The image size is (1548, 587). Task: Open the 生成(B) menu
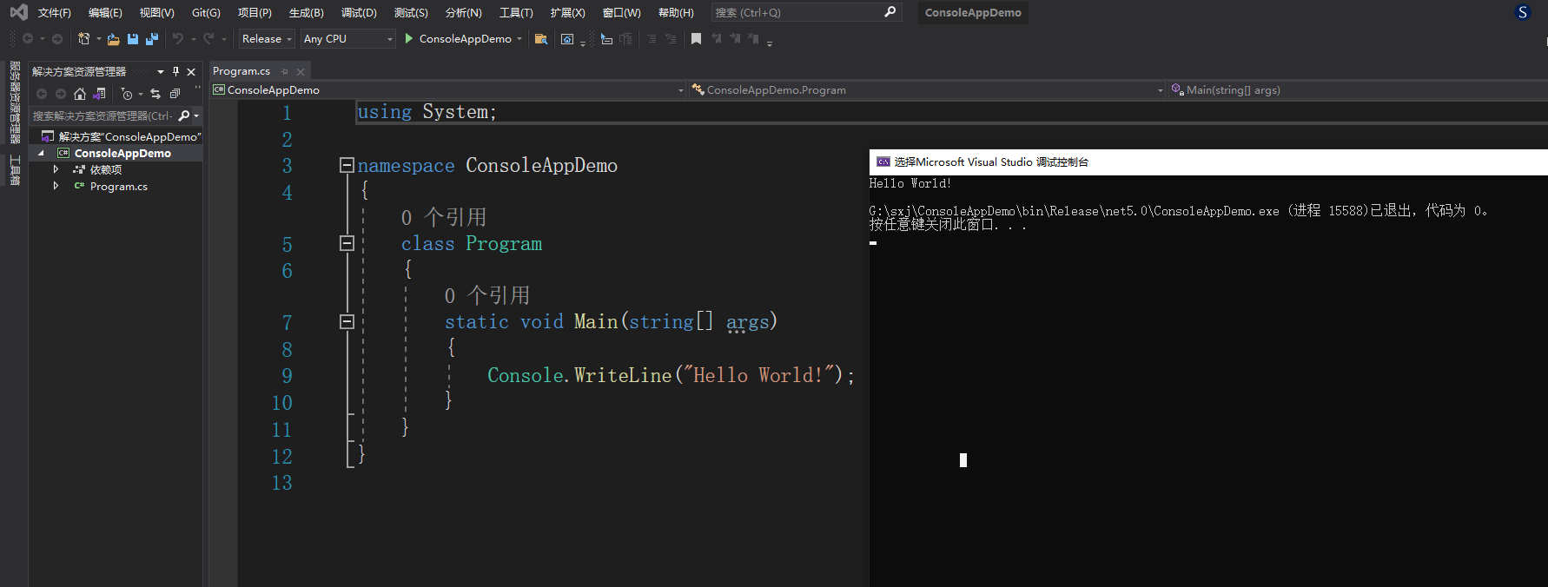(306, 12)
